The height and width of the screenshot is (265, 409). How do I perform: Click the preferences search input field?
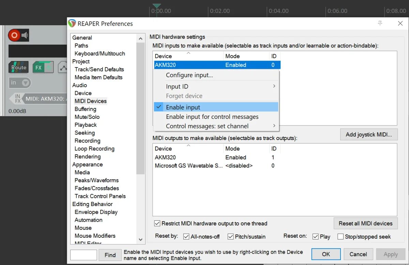[x=84, y=255]
